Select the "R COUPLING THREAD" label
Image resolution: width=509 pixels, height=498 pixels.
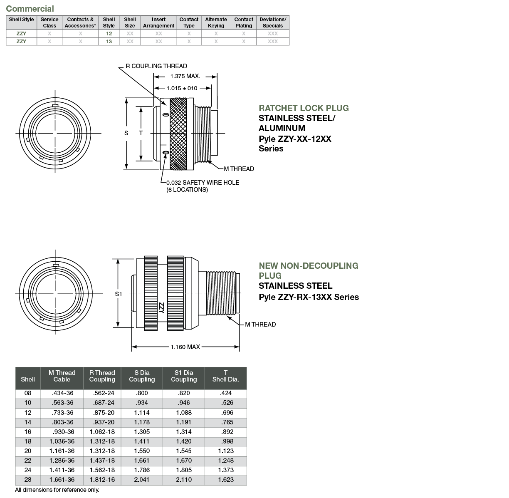point(156,66)
